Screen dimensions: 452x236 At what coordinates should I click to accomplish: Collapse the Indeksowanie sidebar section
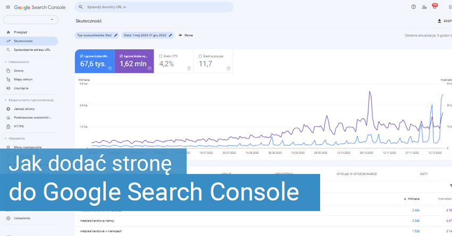pyautogui.click(x=5, y=62)
